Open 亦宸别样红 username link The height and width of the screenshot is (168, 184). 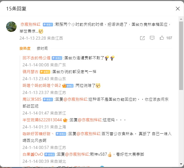(x=31, y=24)
